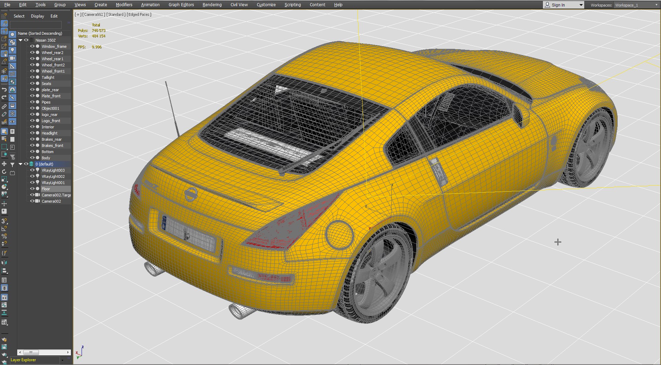This screenshot has width=661, height=365.
Task: Click the explorer search input field
Action: click(x=36, y=25)
